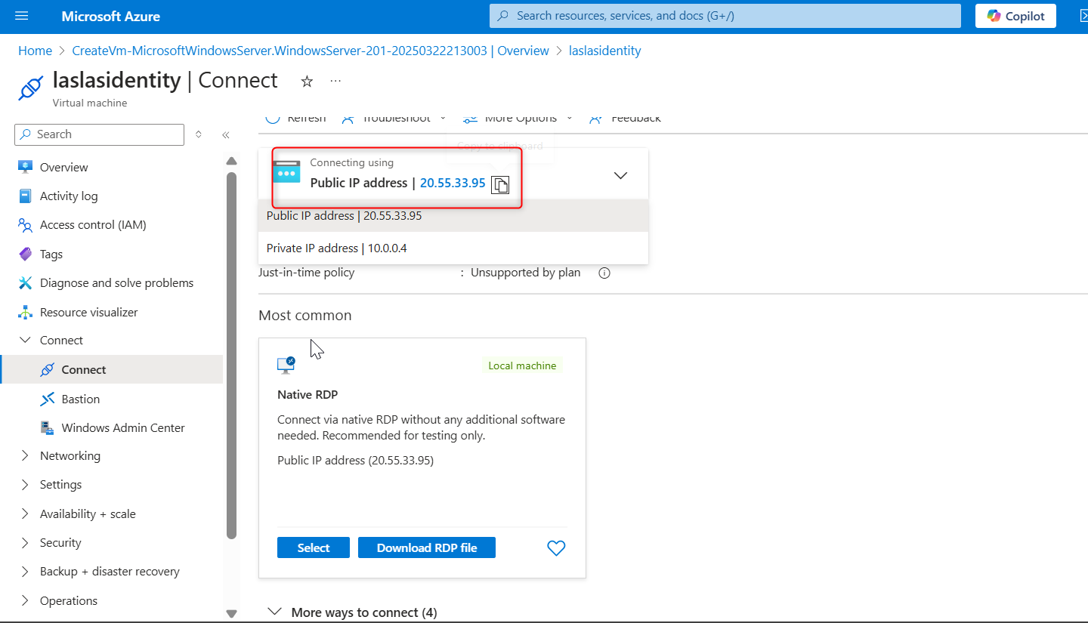
Task: Open Activity log in the sidebar
Action: (69, 196)
